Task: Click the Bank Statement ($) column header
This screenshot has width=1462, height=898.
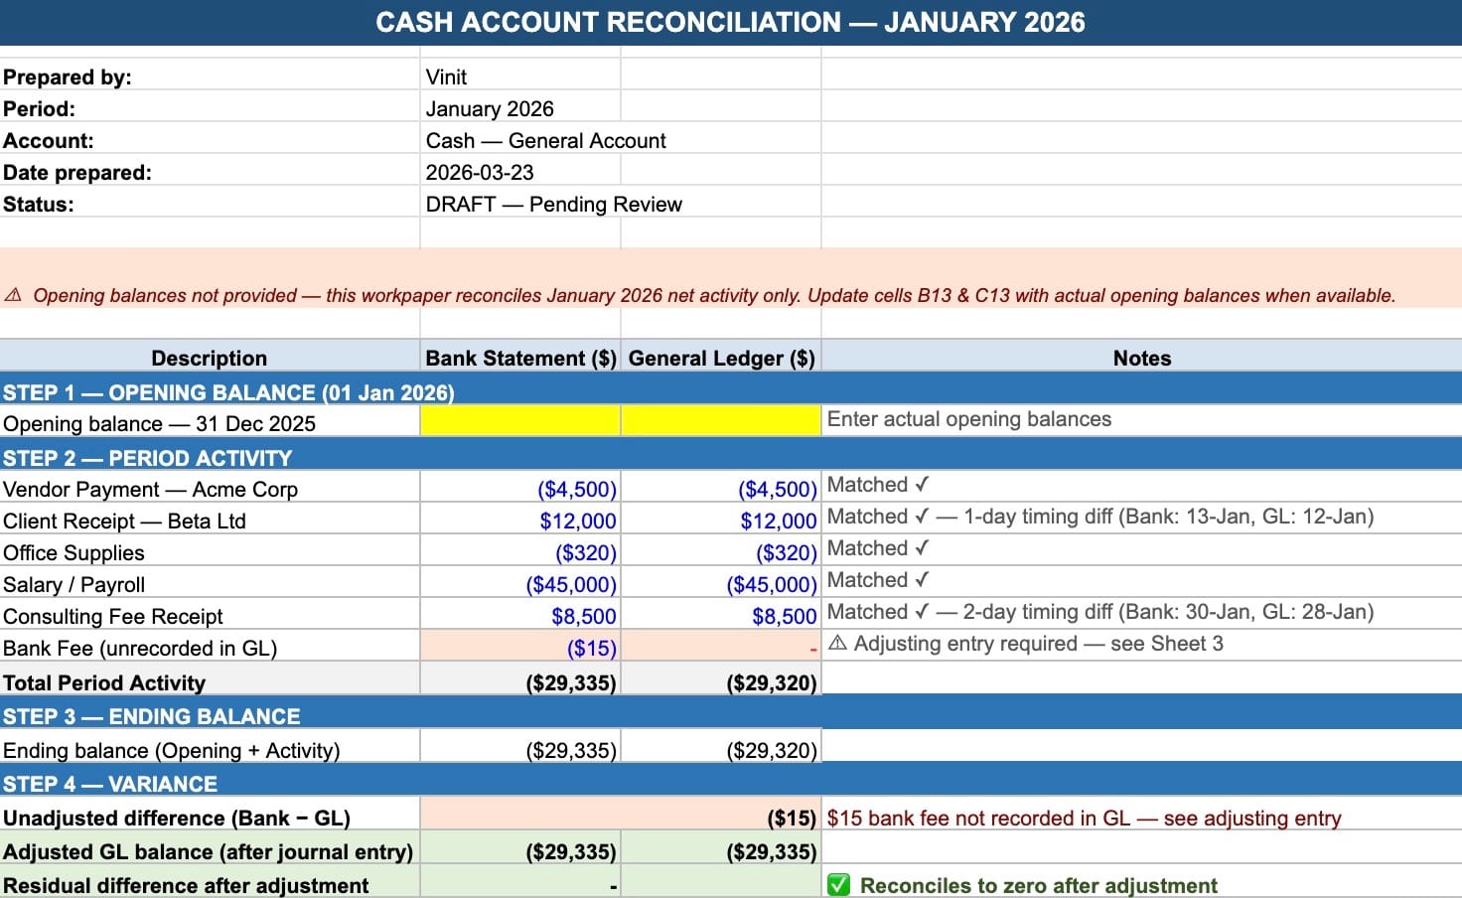Action: coord(519,358)
